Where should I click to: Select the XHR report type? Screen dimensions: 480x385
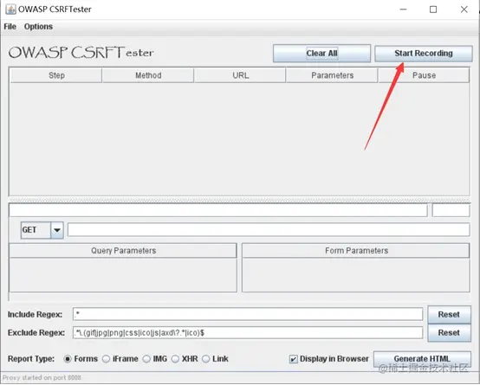tap(185, 359)
